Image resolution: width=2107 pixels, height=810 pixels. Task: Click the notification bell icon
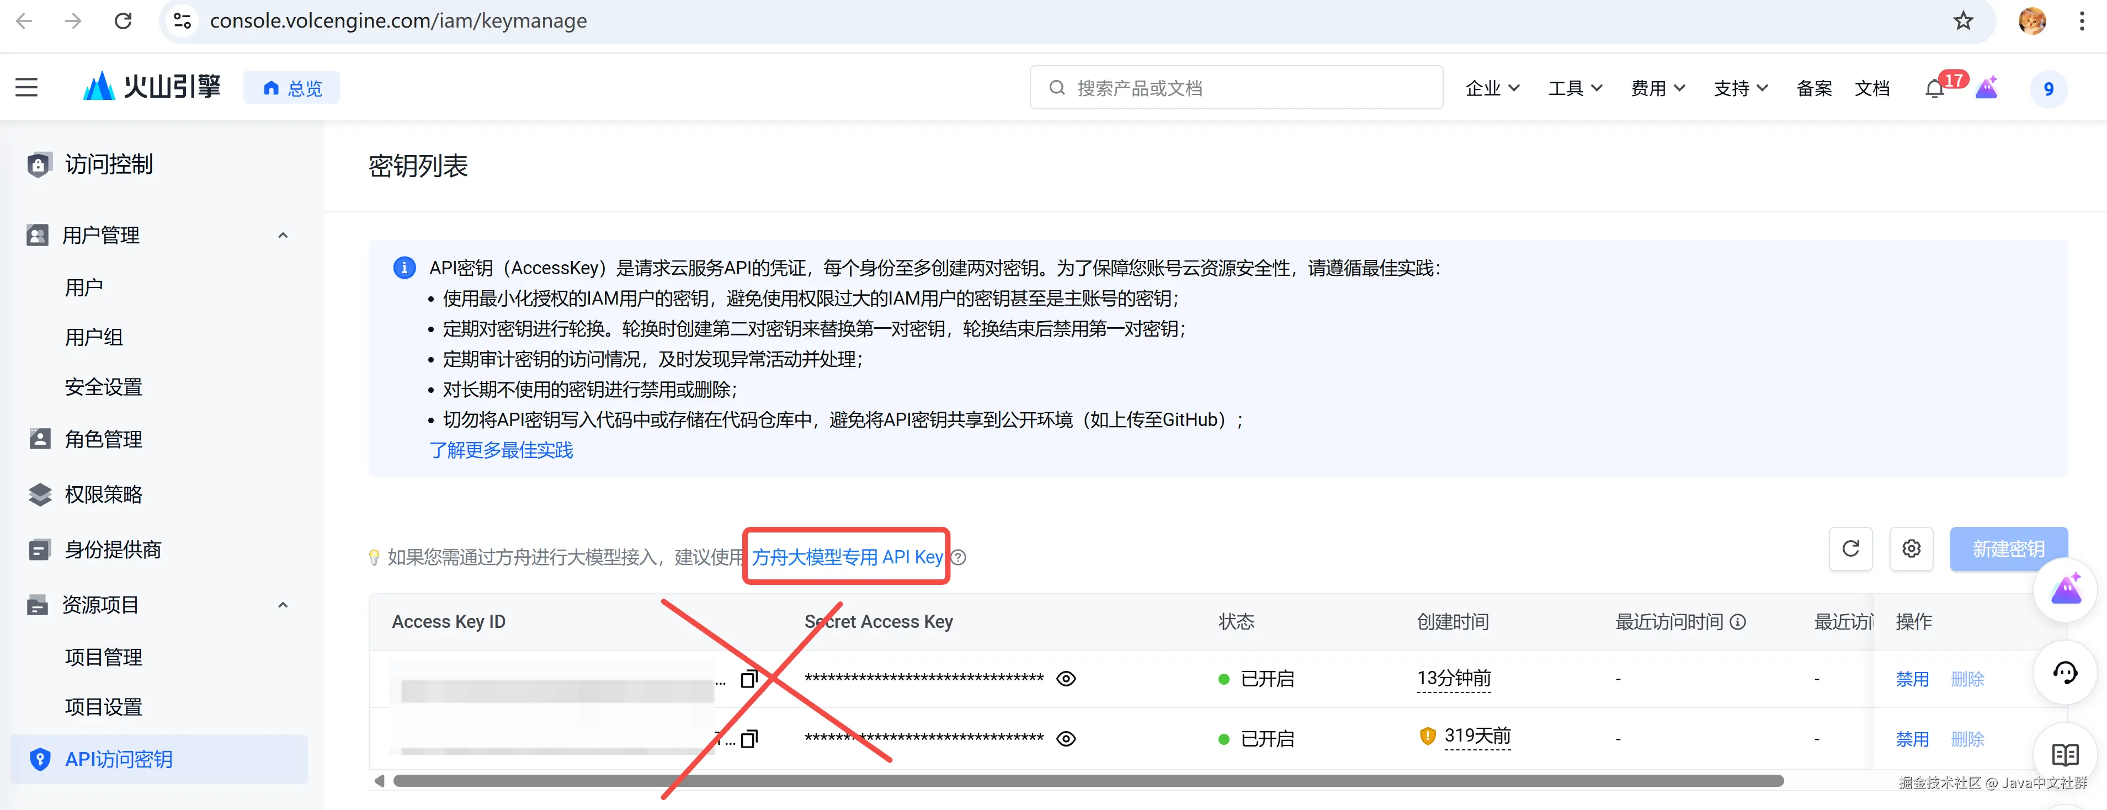tap(1934, 88)
